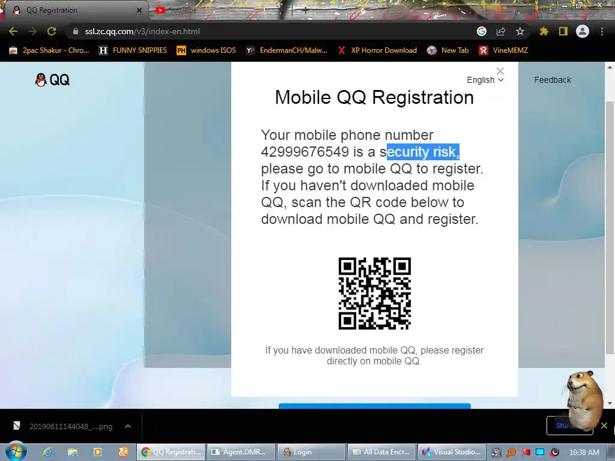Click the blue button below the dialog
Image resolution: width=615 pixels, height=461 pixels.
[x=375, y=406]
